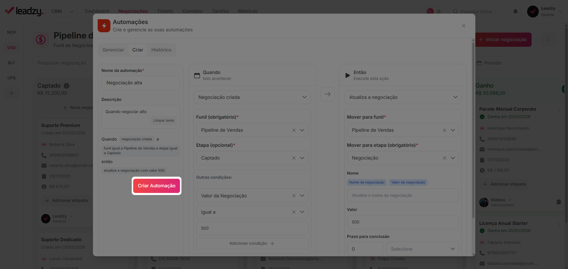Screen dimensions: 568x269
Task: Switch to the Criar tab
Action: (138, 50)
